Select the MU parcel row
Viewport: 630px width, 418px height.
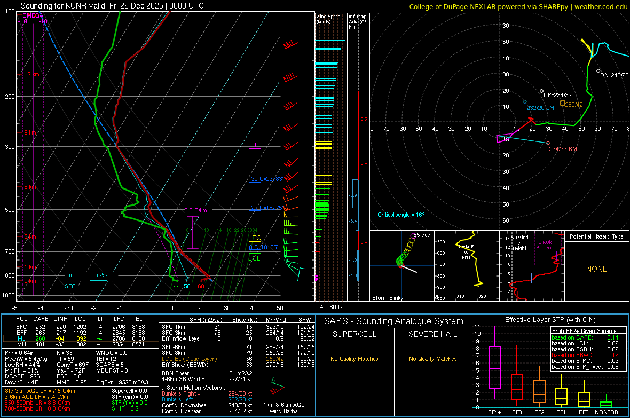[80, 344]
